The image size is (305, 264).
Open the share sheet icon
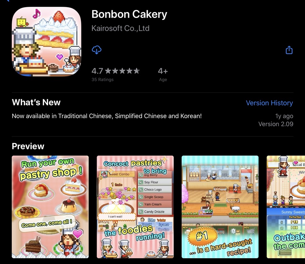[x=289, y=50]
